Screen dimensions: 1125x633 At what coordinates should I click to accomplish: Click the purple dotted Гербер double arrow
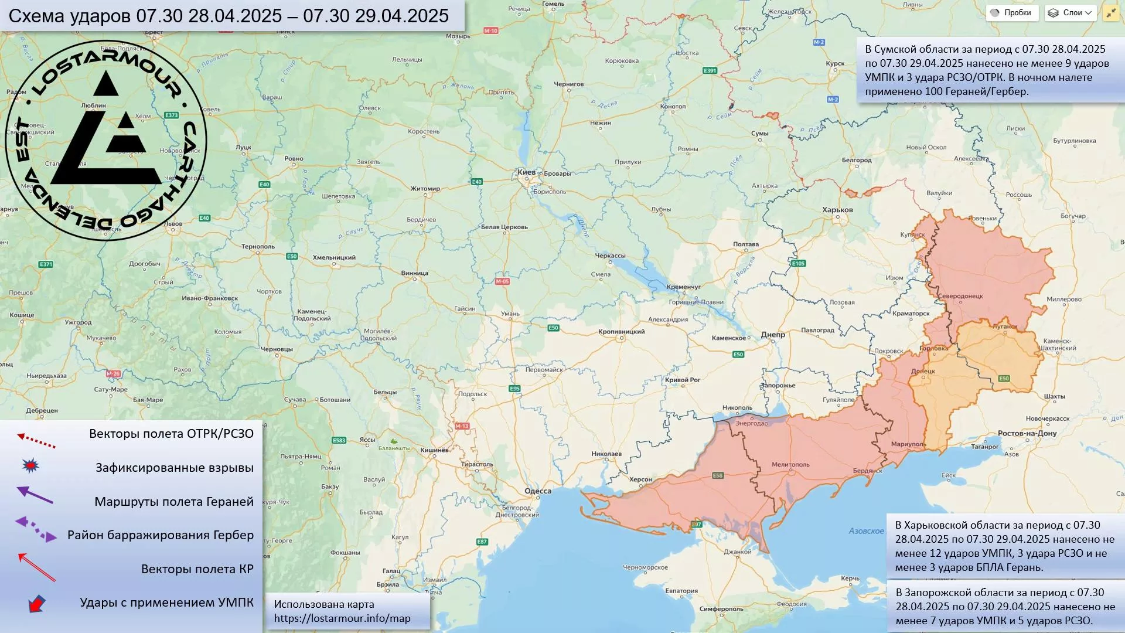pyautogui.click(x=36, y=529)
